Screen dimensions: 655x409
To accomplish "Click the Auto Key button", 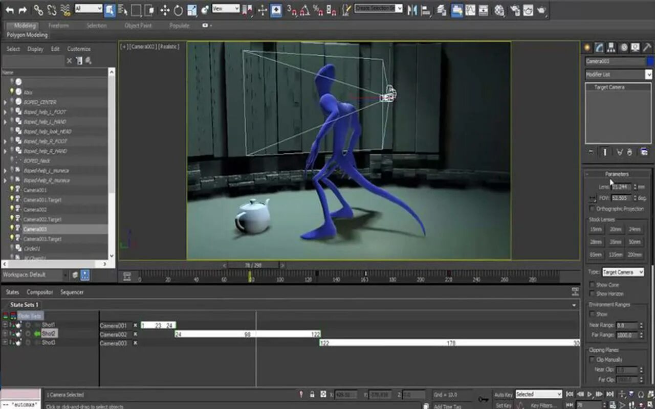I will pyautogui.click(x=504, y=395).
